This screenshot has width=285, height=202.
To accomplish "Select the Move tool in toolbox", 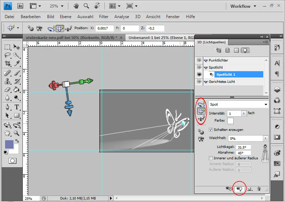I will click(16, 47).
